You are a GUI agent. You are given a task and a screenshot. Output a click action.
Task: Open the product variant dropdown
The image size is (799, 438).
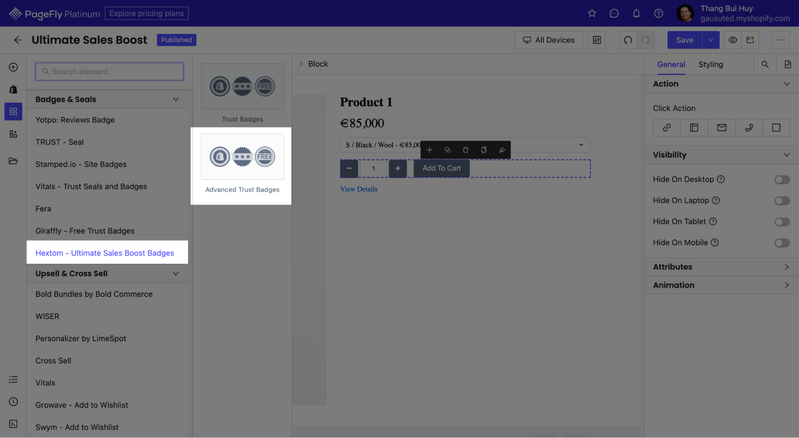pyautogui.click(x=465, y=145)
